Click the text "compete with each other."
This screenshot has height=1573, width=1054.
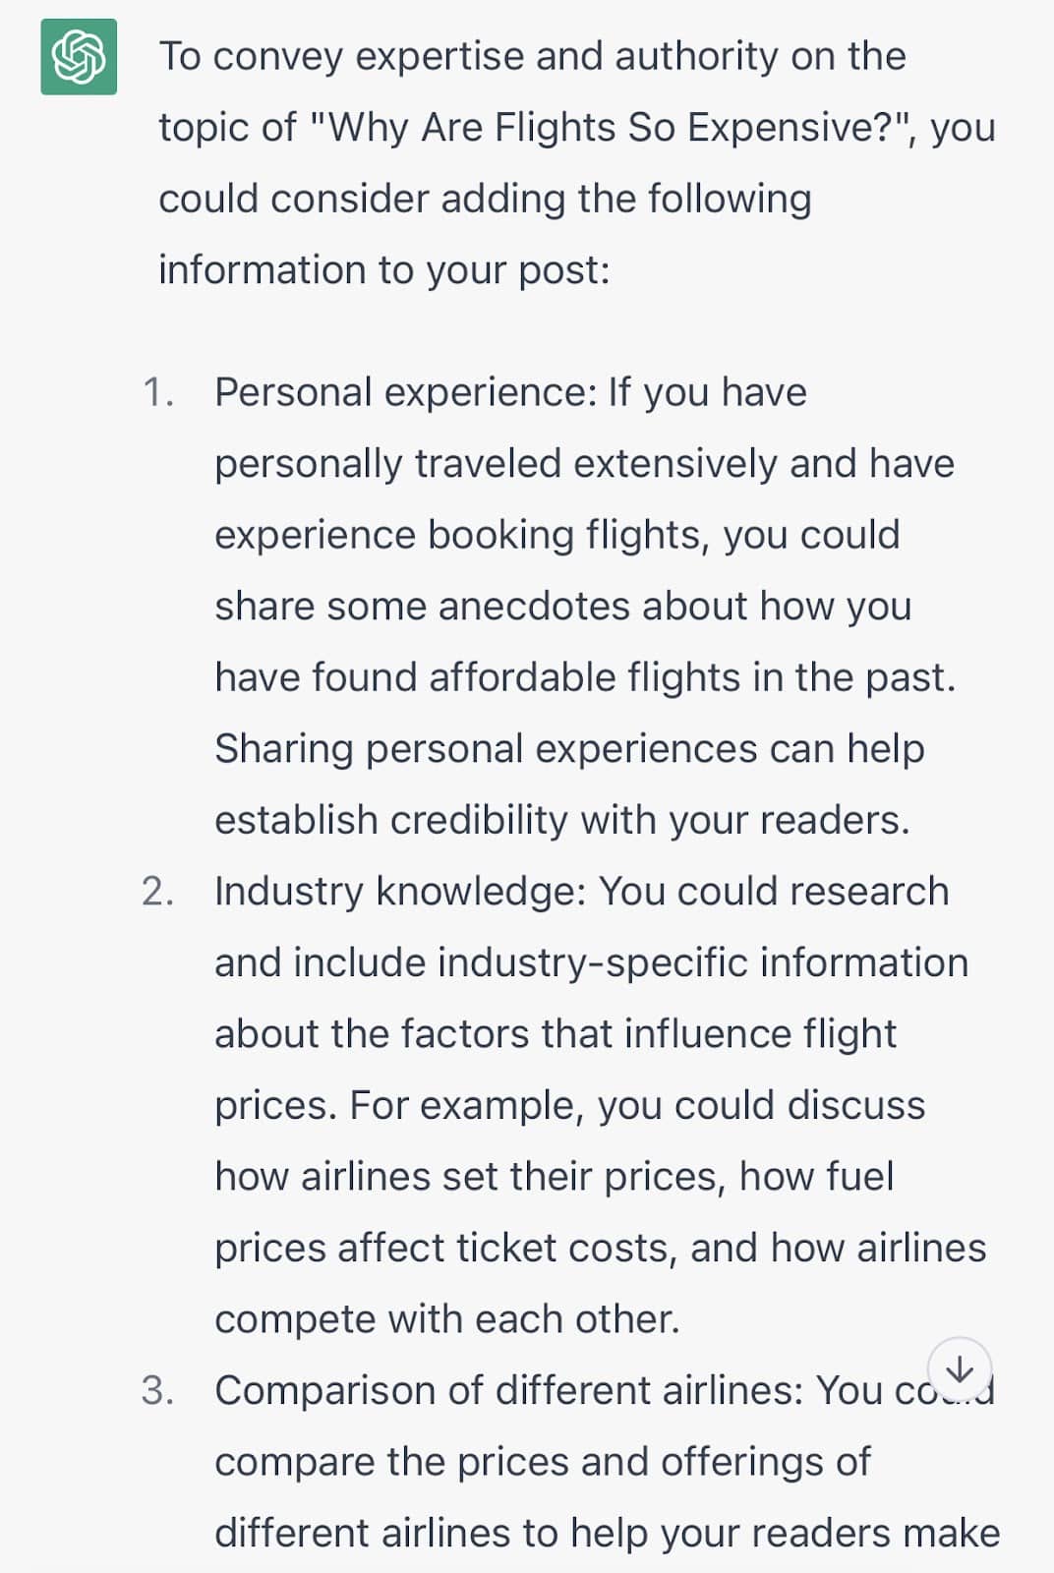pyautogui.click(x=447, y=1318)
